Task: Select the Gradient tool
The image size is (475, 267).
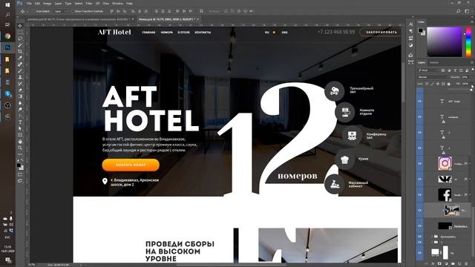Action: (20, 96)
